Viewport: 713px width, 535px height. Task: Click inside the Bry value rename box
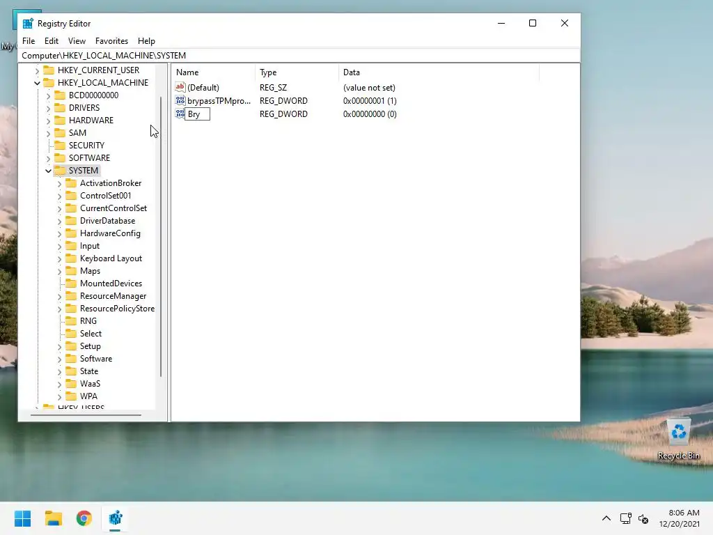point(198,114)
